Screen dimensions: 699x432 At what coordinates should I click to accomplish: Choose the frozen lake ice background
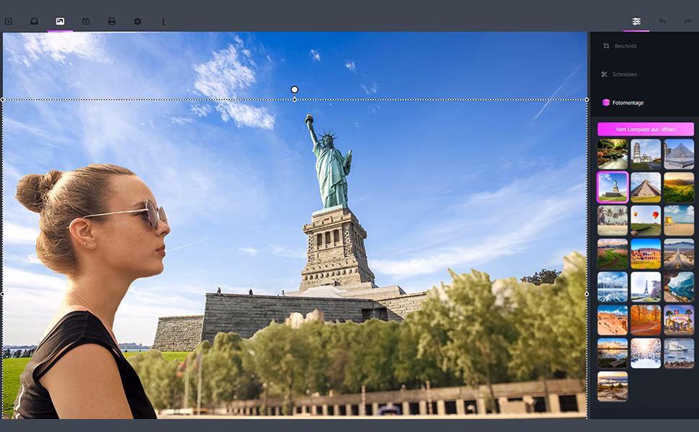pos(613,287)
